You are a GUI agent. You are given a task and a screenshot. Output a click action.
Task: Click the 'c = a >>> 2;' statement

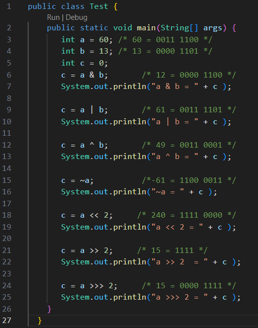[89, 286]
